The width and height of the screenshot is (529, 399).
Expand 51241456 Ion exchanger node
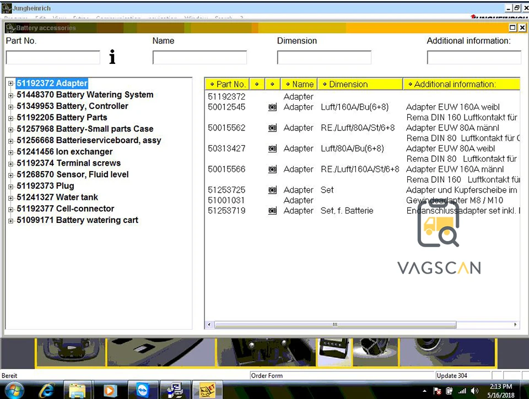point(11,152)
